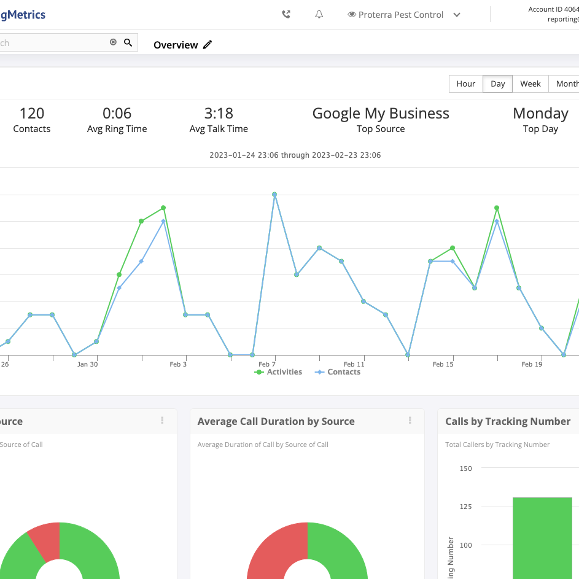Open the options menu of the left source panel
Image resolution: width=579 pixels, height=579 pixels.
point(162,421)
